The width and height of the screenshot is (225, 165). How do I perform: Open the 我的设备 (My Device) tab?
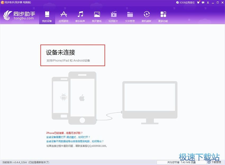click(x=47, y=17)
